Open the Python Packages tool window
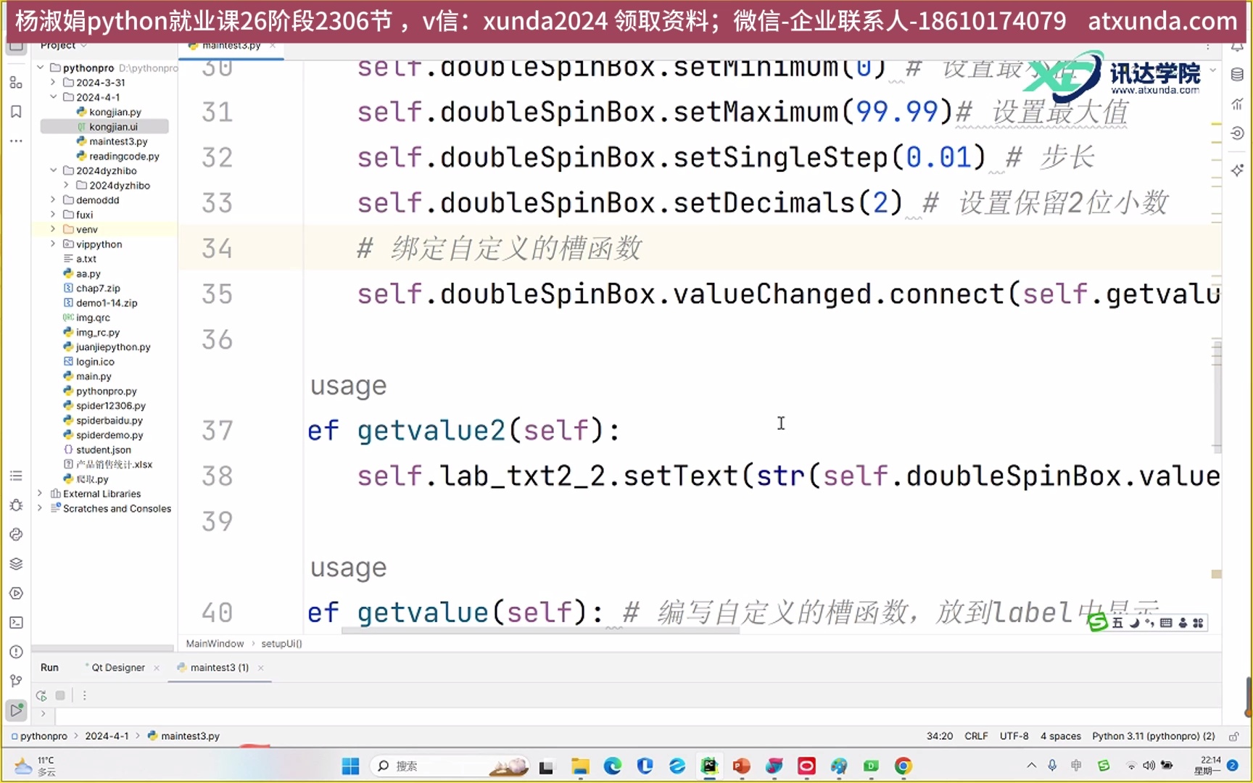This screenshot has height=783, width=1253. point(16,534)
